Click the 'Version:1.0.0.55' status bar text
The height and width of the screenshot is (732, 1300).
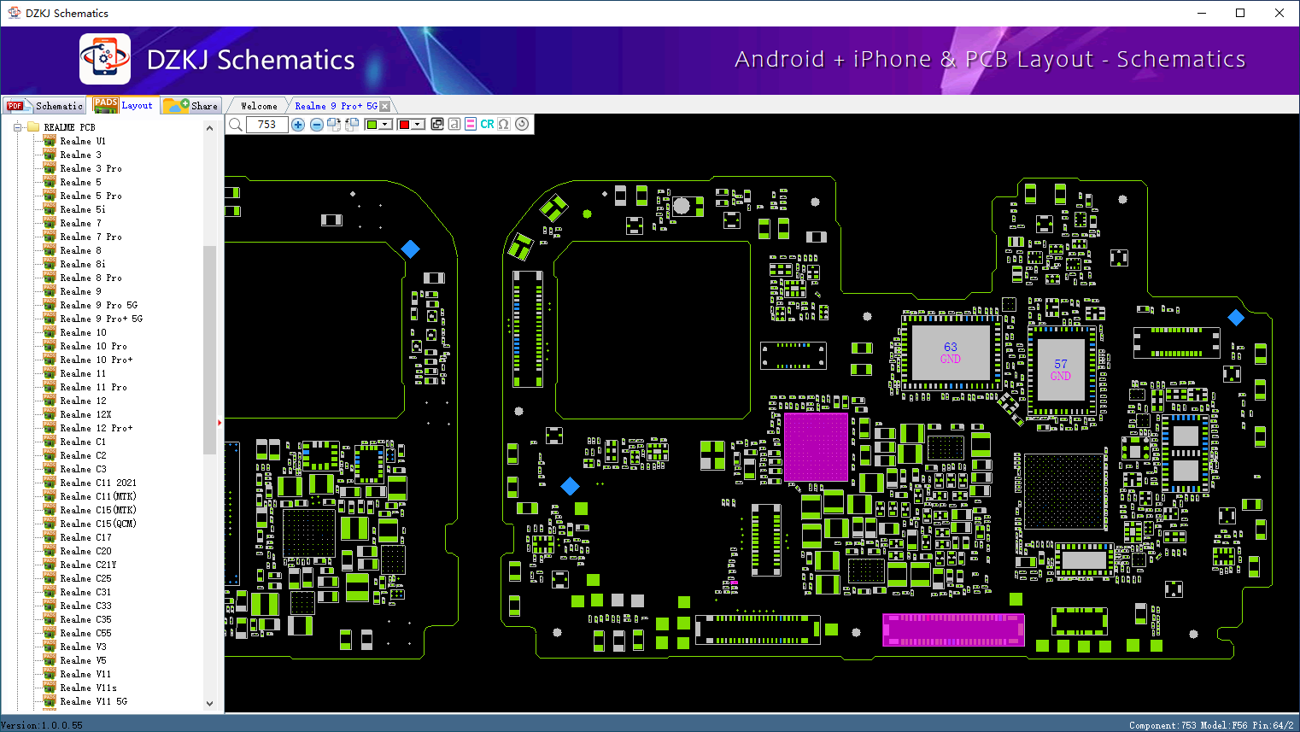click(x=42, y=725)
